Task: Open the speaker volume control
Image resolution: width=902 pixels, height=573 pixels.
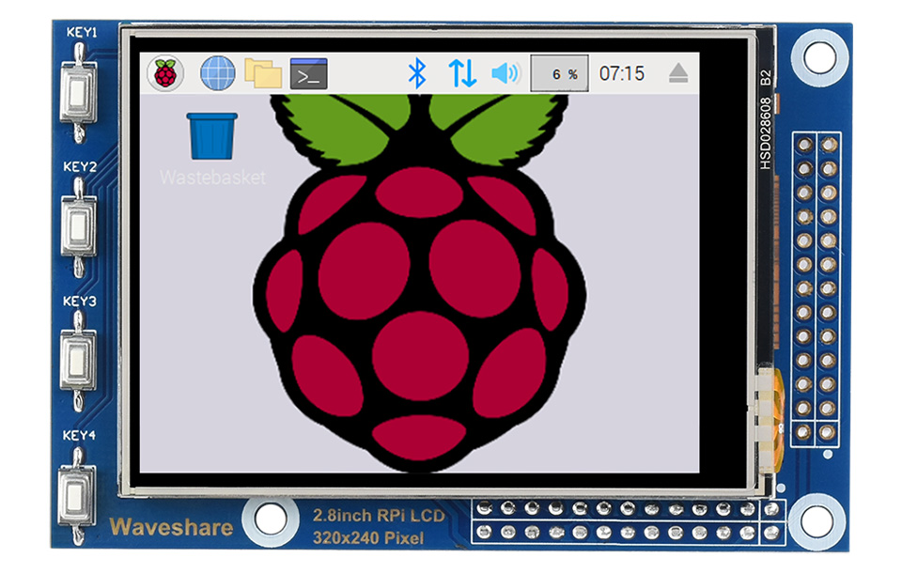Action: (x=505, y=73)
